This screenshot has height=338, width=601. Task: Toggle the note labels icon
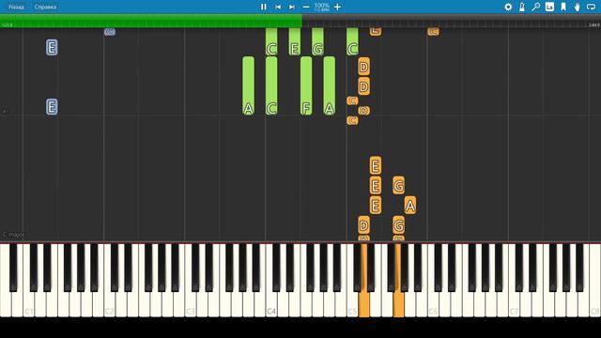[x=549, y=7]
